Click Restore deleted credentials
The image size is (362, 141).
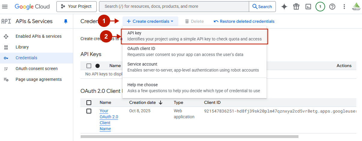[244, 21]
